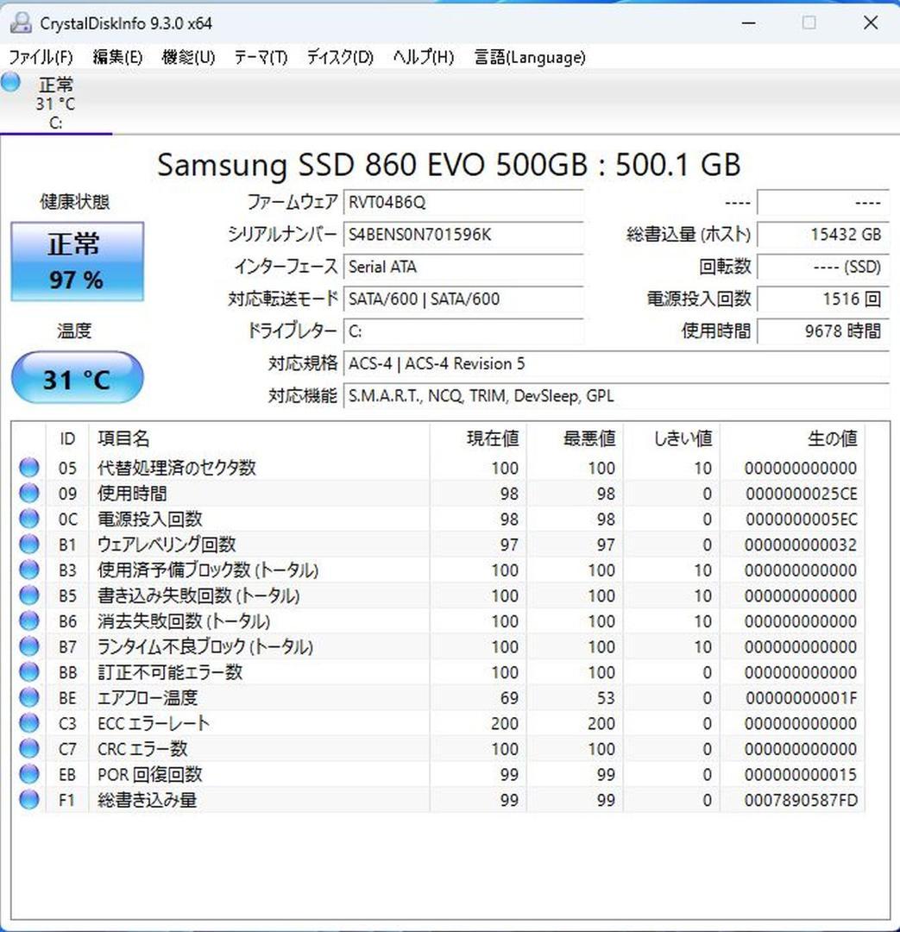900x932 pixels.
Task: Click the health status circle above drive C:
Action: [9, 82]
